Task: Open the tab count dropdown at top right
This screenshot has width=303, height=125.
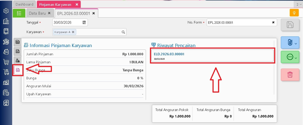Action: (298, 4)
